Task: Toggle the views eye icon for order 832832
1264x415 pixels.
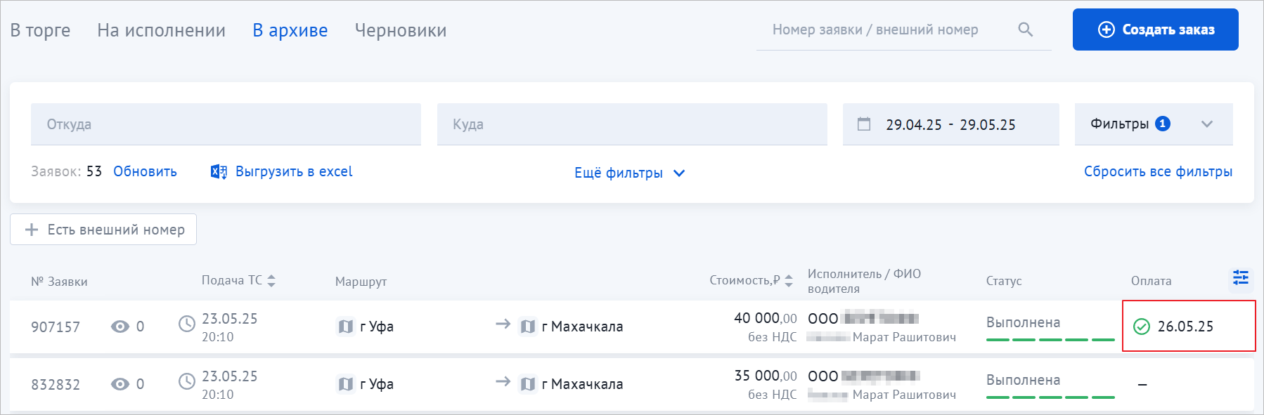Action: coord(120,384)
